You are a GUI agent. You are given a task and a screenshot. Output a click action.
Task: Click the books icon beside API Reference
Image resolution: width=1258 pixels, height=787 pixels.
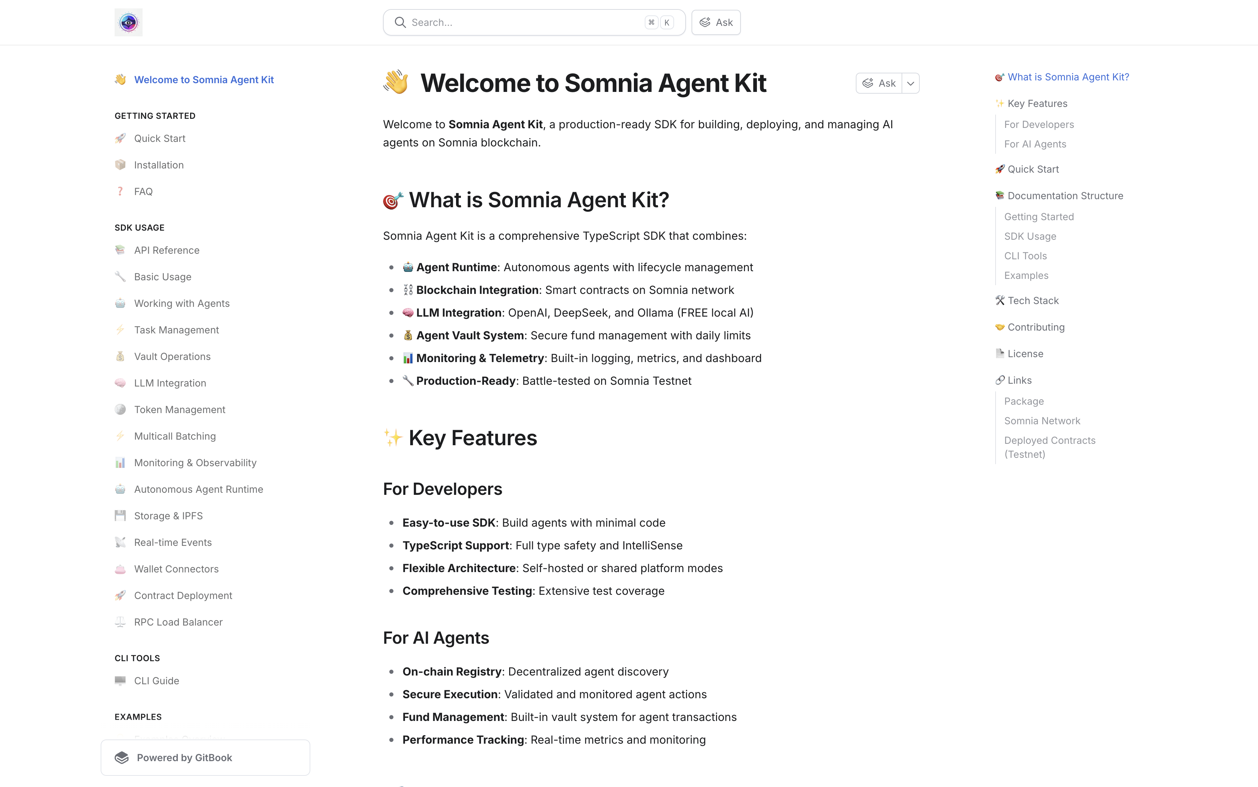click(120, 250)
